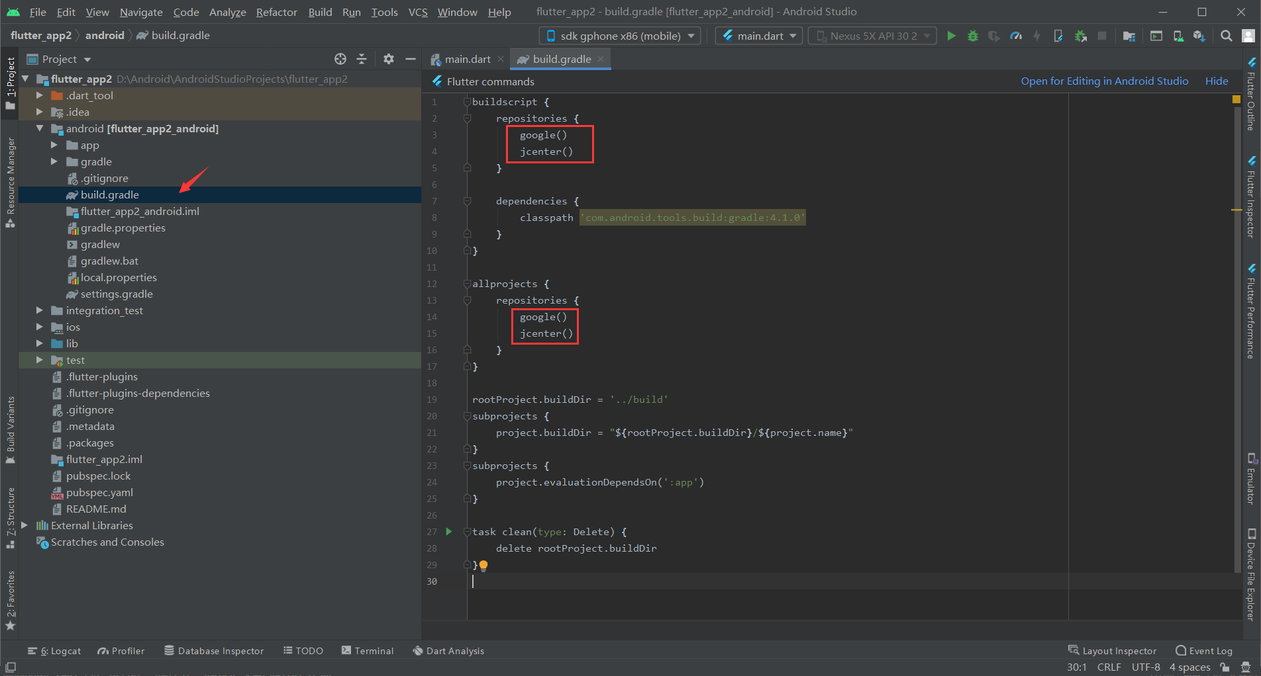Hide the Project panel minus icon

point(411,59)
